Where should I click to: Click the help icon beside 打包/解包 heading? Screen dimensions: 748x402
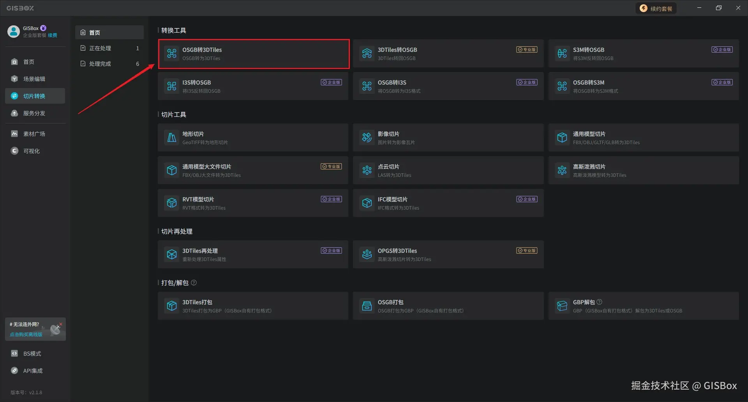pos(194,283)
